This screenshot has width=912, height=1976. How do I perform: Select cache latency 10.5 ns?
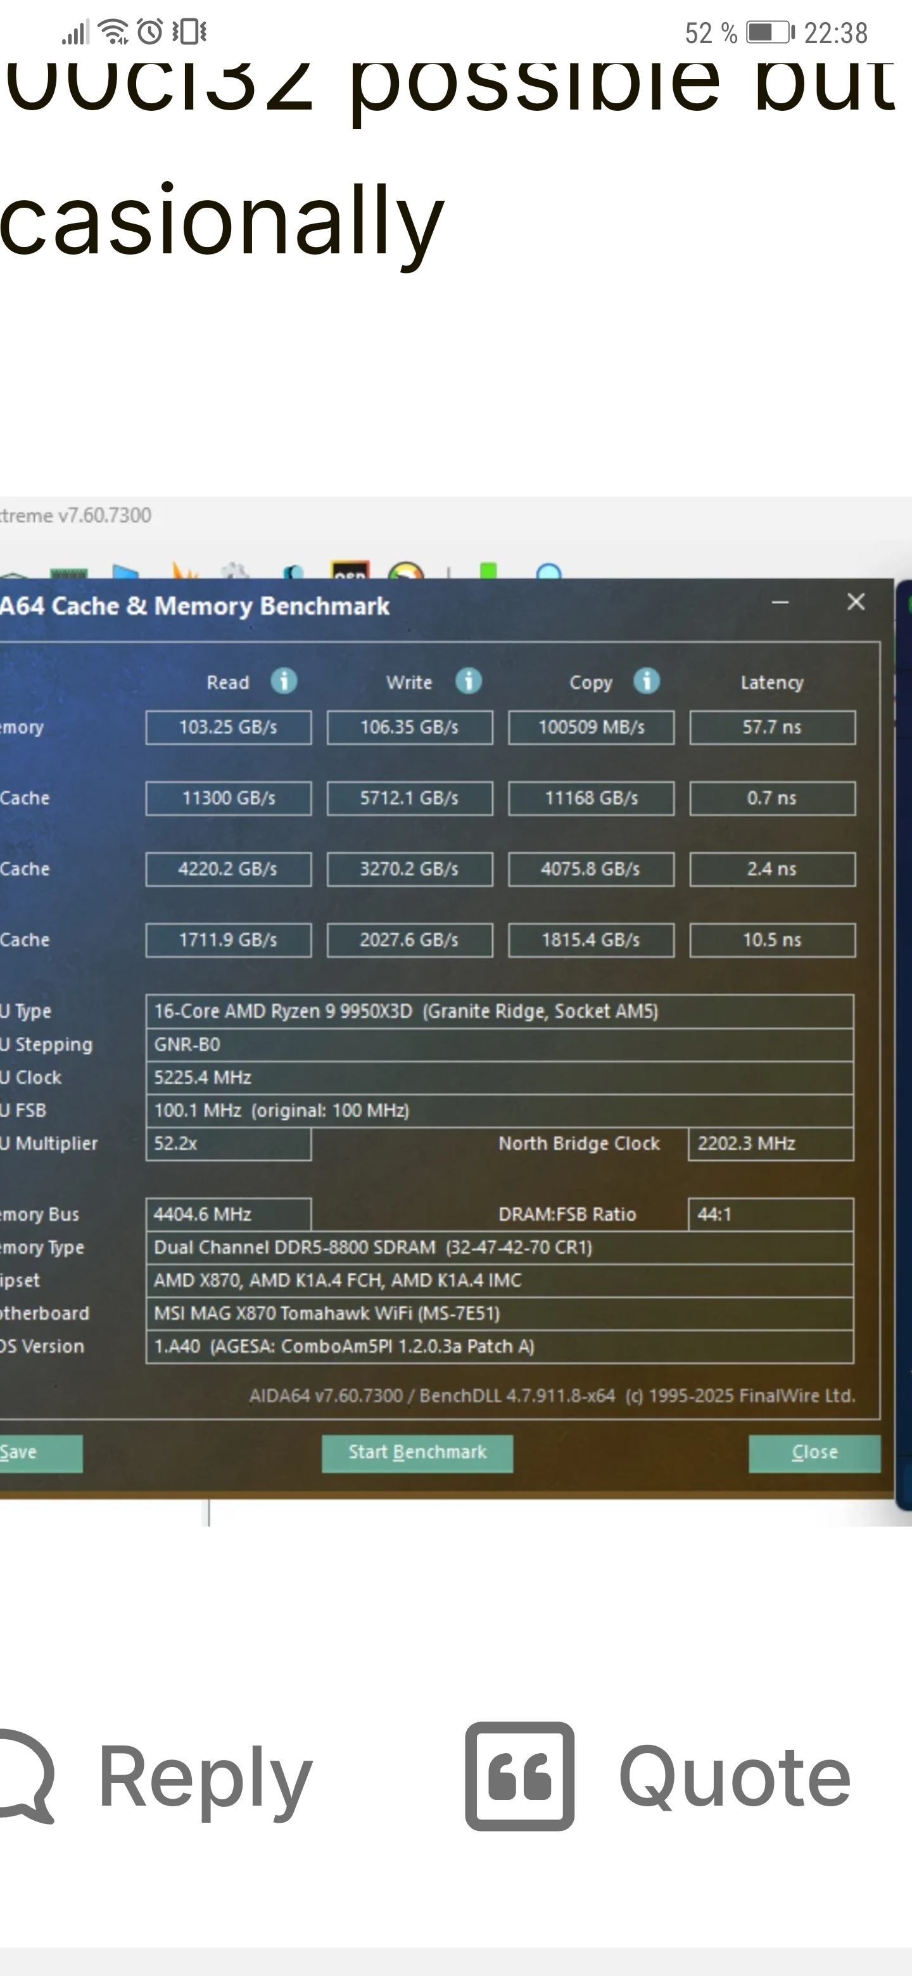click(x=773, y=940)
